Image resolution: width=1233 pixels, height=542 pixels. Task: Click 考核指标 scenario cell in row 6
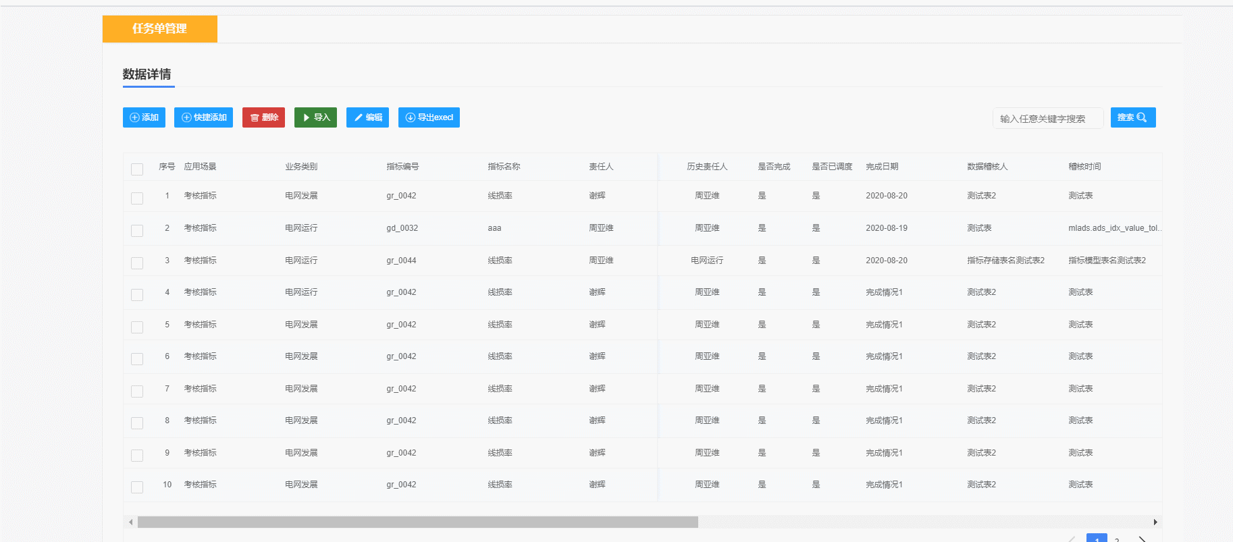coord(201,356)
